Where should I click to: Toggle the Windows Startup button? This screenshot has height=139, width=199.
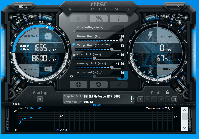pos(40,99)
